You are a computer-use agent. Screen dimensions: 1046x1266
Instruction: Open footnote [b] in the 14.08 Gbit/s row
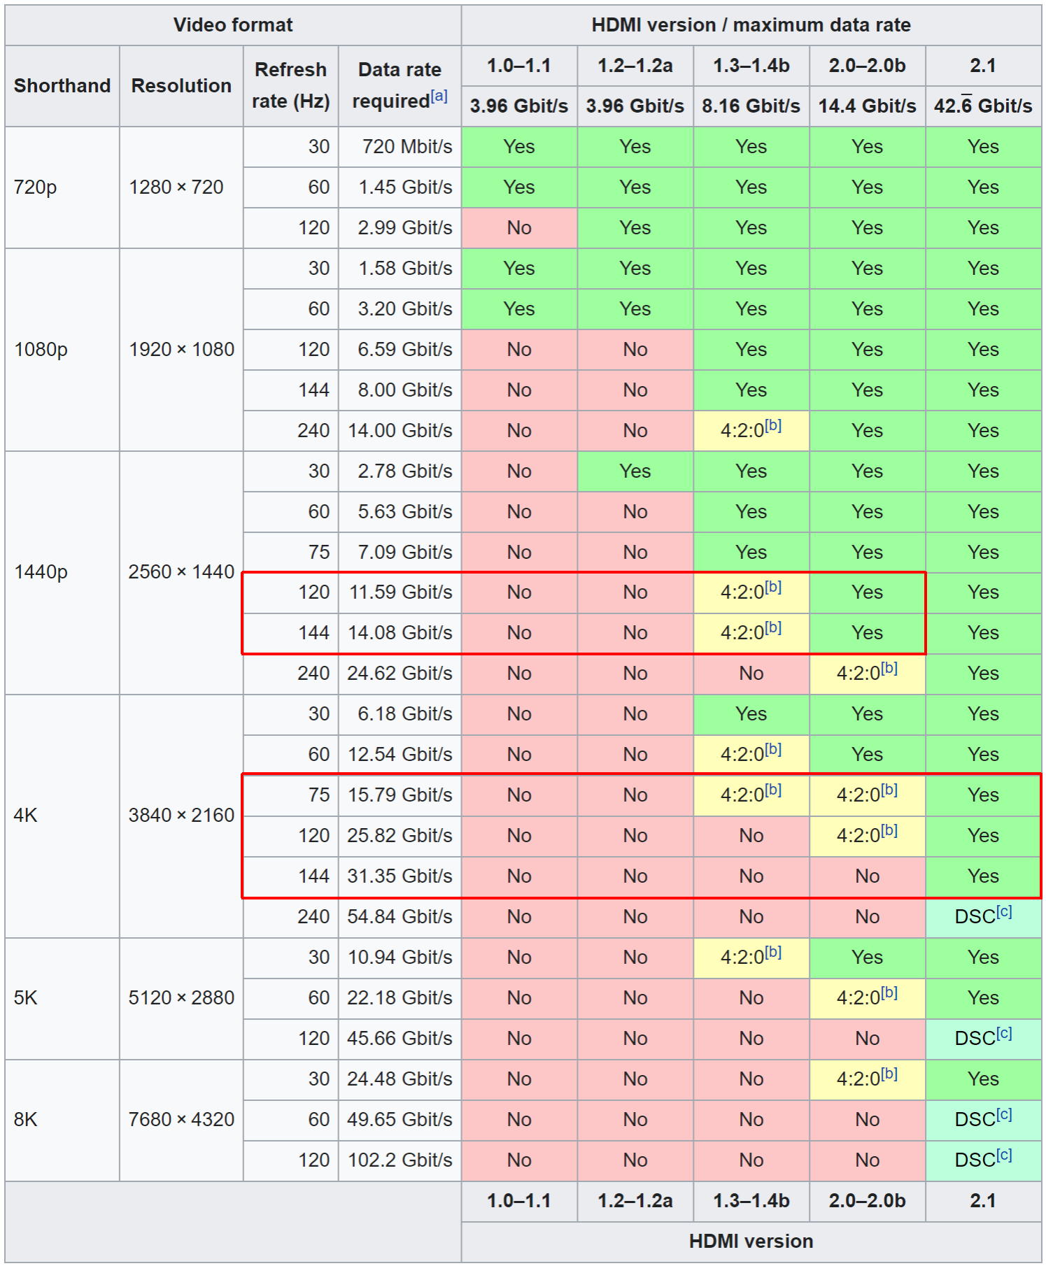point(772,627)
